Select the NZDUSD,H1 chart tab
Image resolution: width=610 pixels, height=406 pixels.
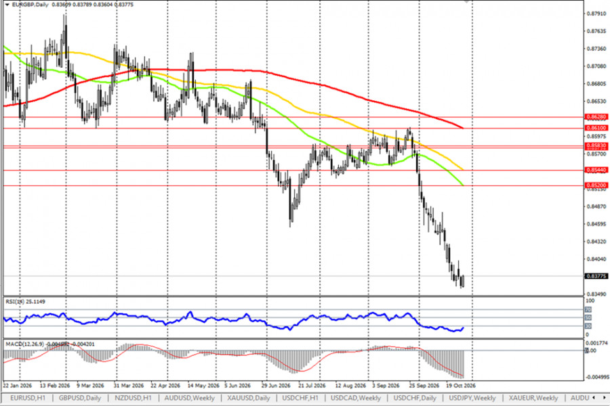(133, 398)
